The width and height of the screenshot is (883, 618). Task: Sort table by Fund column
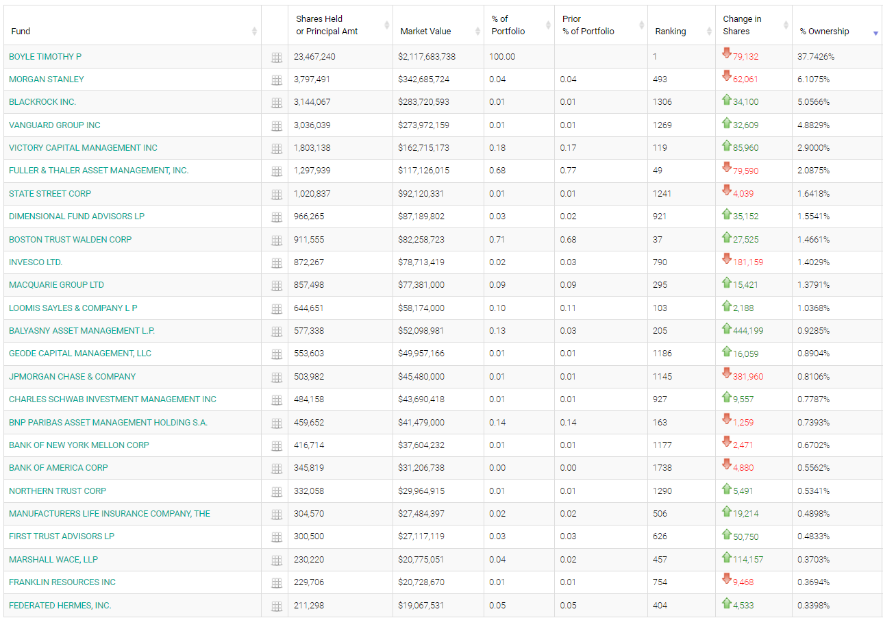pos(132,25)
